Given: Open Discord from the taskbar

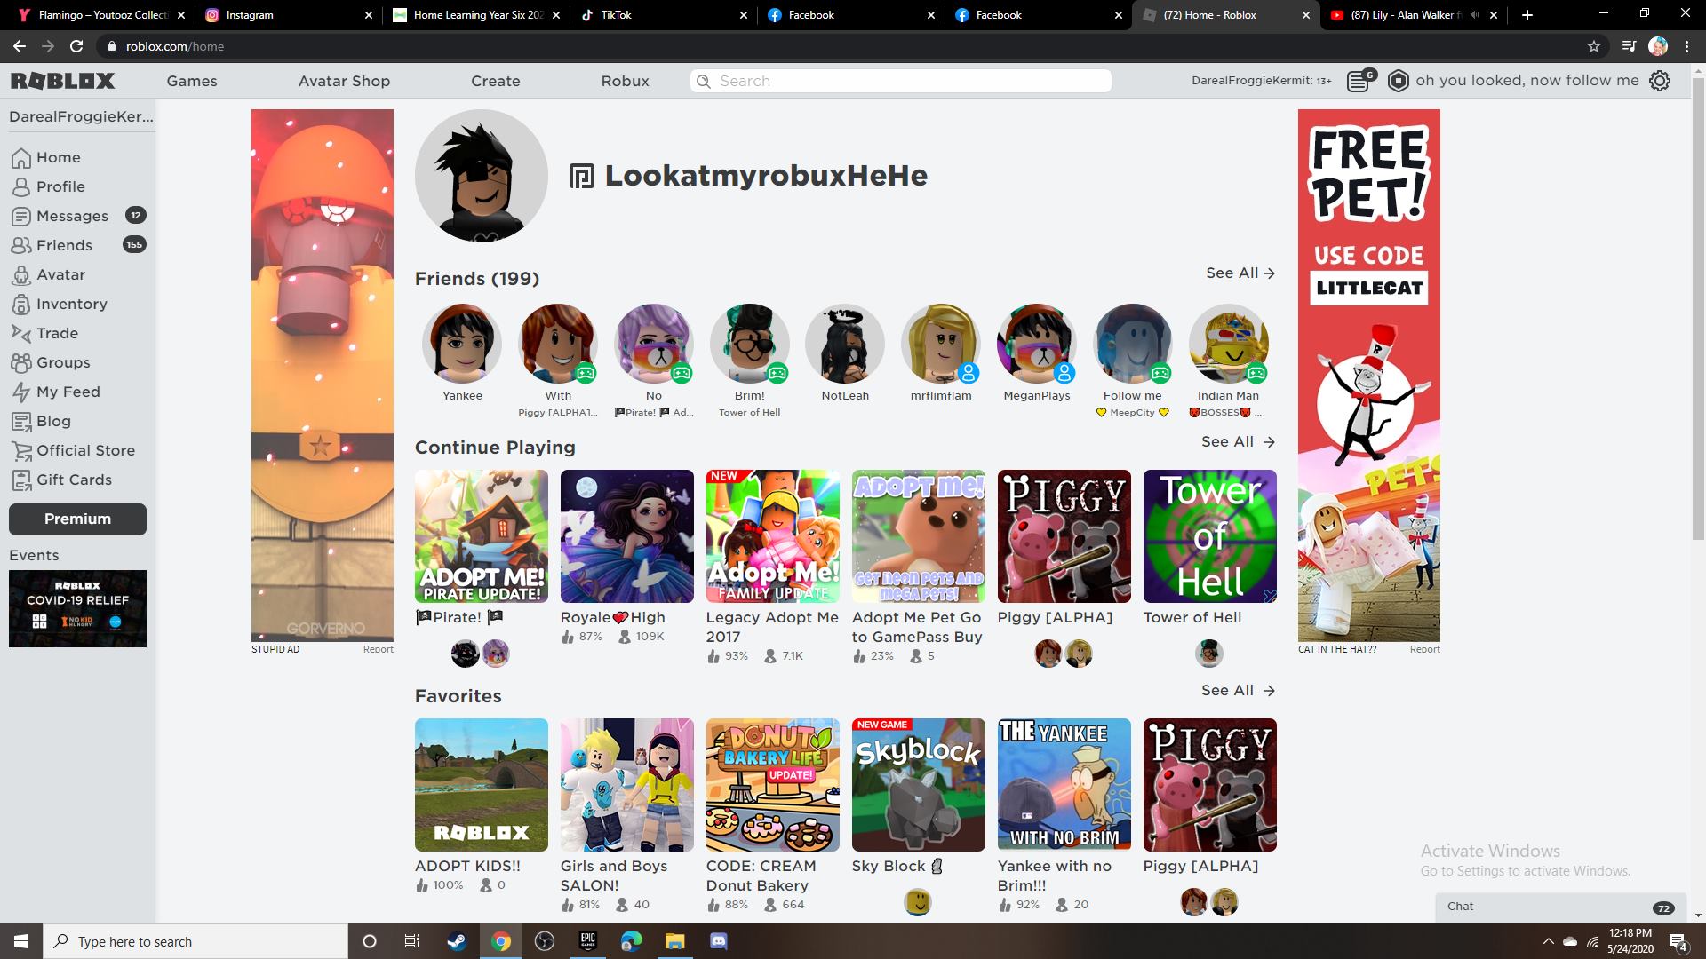Looking at the screenshot, I should [x=719, y=941].
